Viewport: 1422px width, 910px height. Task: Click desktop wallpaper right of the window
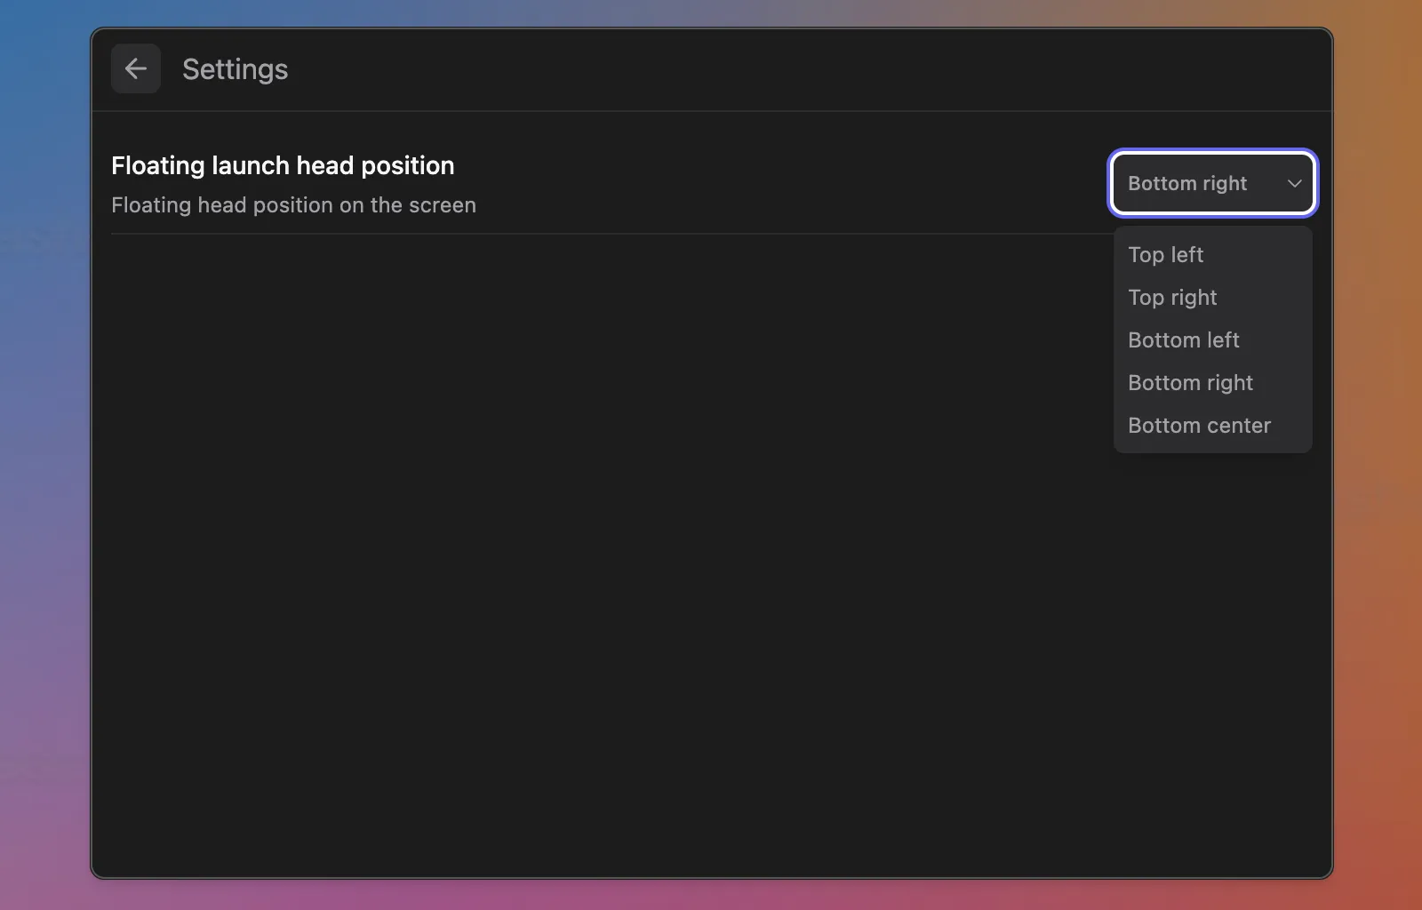1378,444
